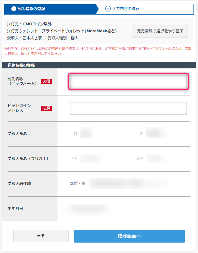Click the circled number 2 step icon
The image size is (198, 253).
[x=108, y=9]
